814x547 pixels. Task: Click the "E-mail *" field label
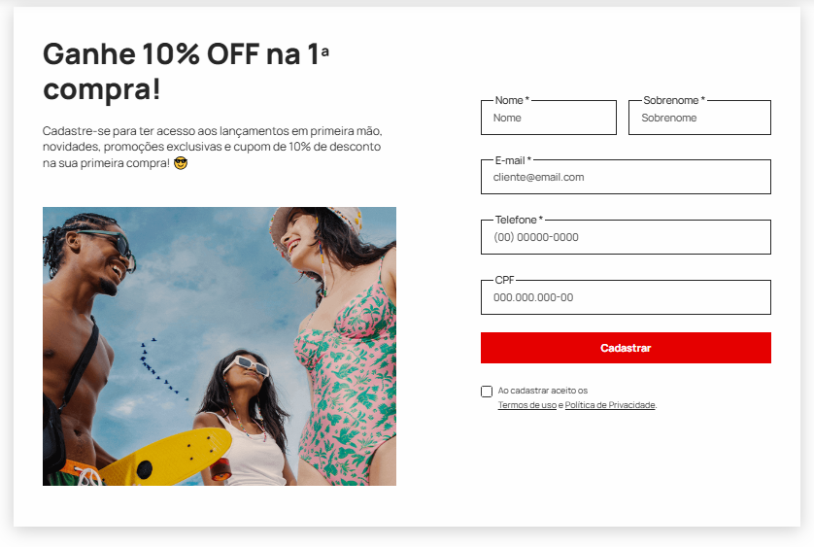point(513,160)
